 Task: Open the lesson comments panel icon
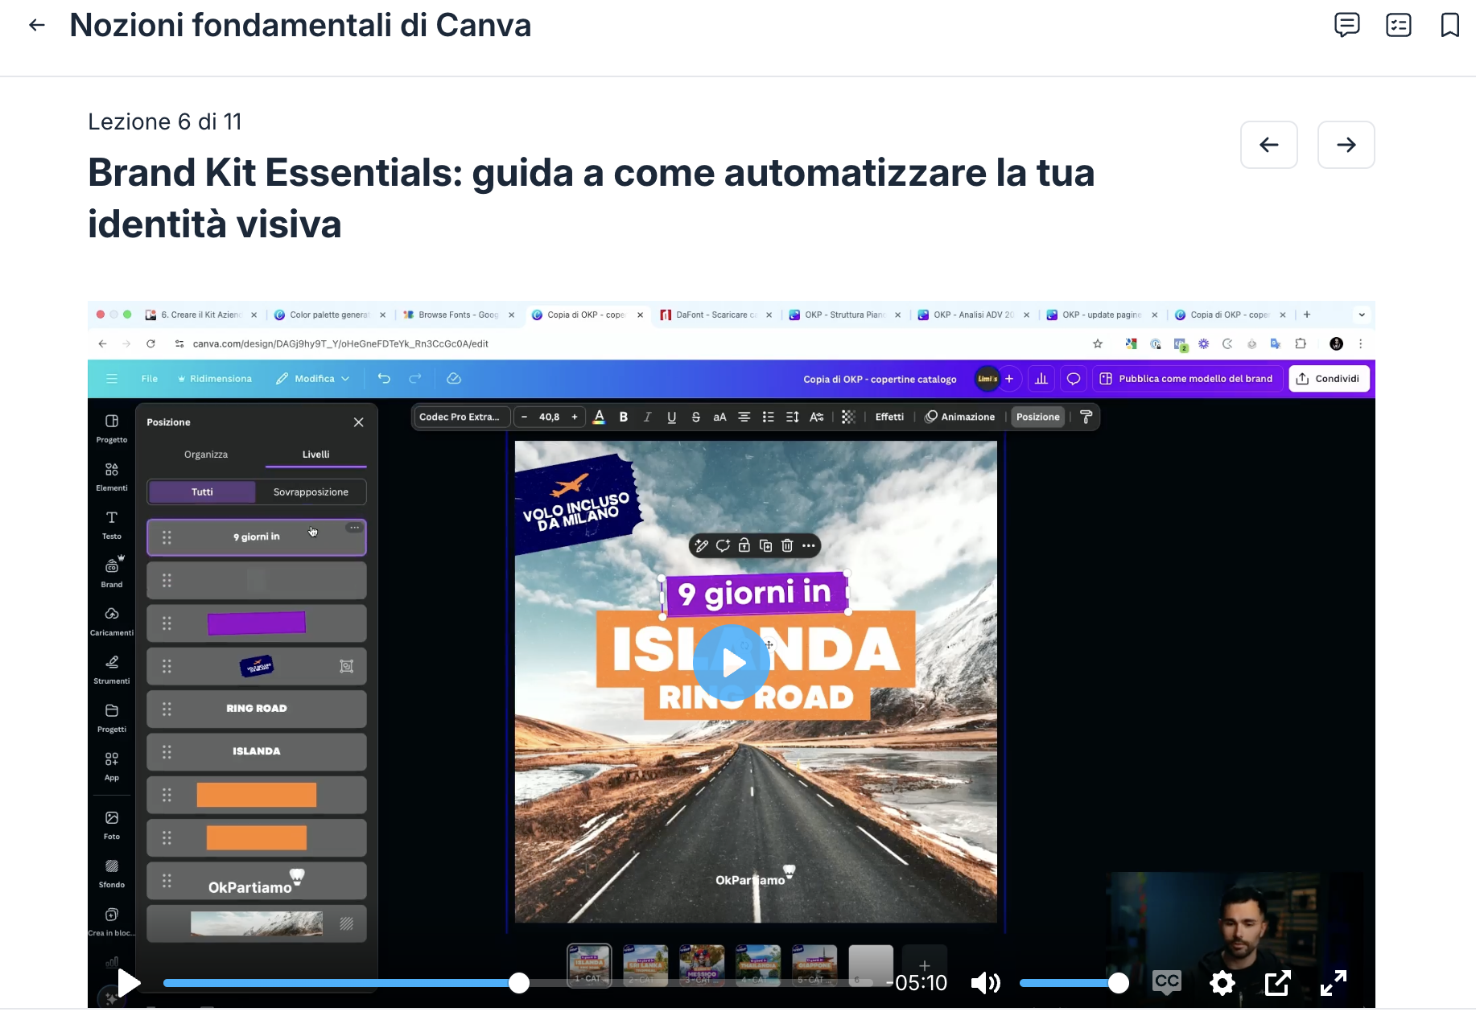point(1346,25)
